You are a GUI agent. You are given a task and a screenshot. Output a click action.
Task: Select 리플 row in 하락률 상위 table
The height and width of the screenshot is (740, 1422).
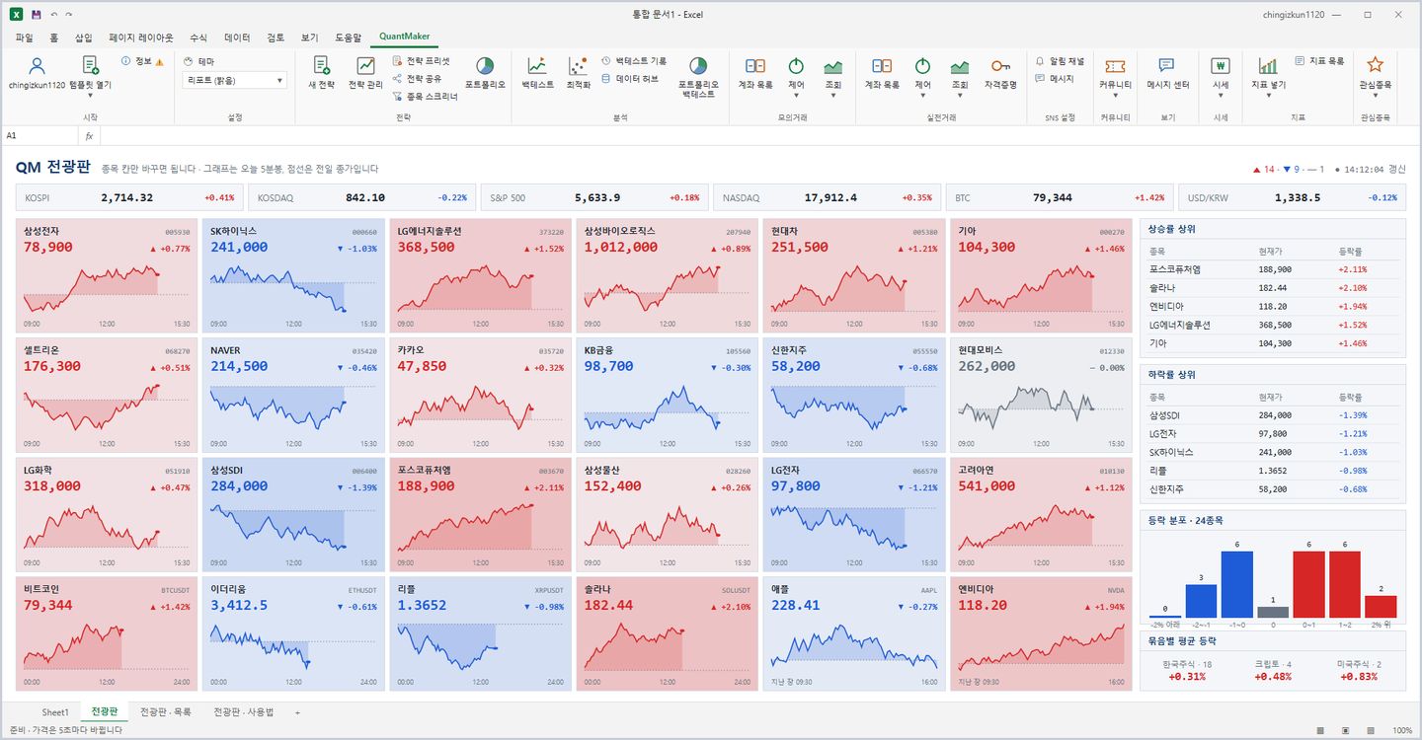[1273, 471]
